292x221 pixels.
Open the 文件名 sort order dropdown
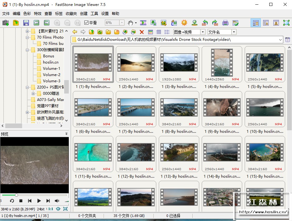(x=234, y=32)
